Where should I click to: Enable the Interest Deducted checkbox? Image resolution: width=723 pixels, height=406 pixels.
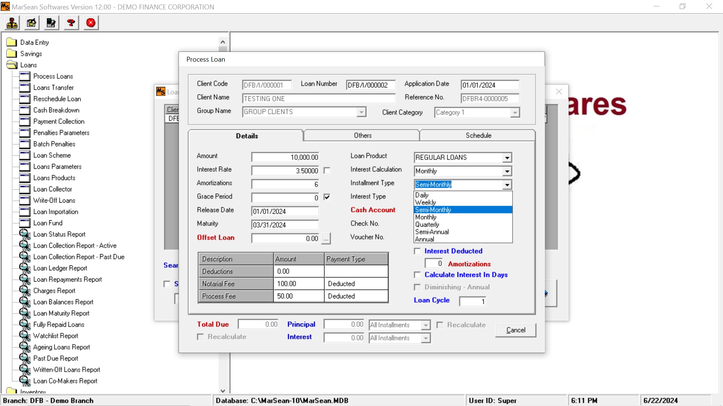click(x=417, y=251)
